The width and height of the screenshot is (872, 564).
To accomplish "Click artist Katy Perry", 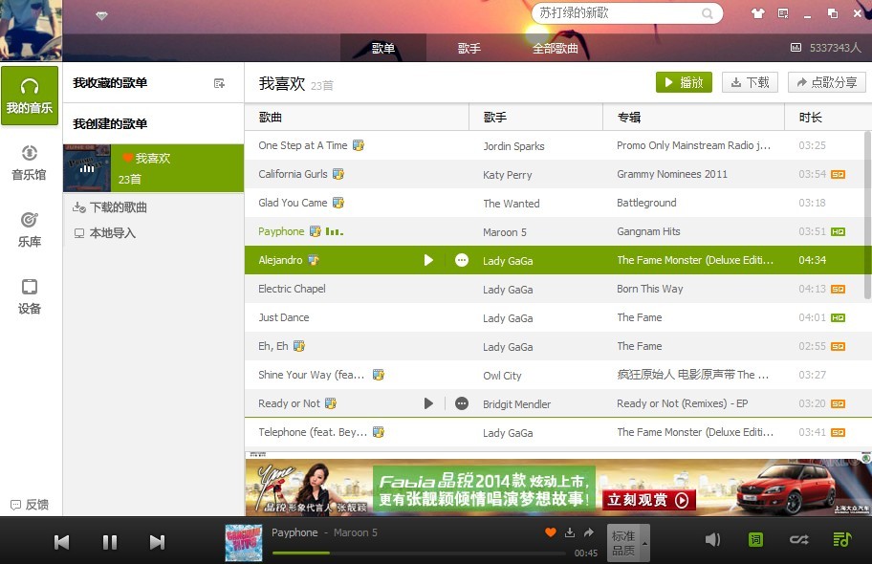I will [507, 175].
